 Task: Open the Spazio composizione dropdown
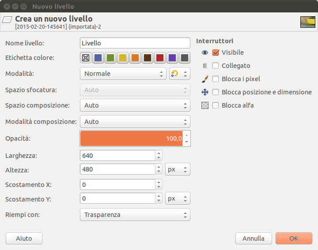(135, 105)
